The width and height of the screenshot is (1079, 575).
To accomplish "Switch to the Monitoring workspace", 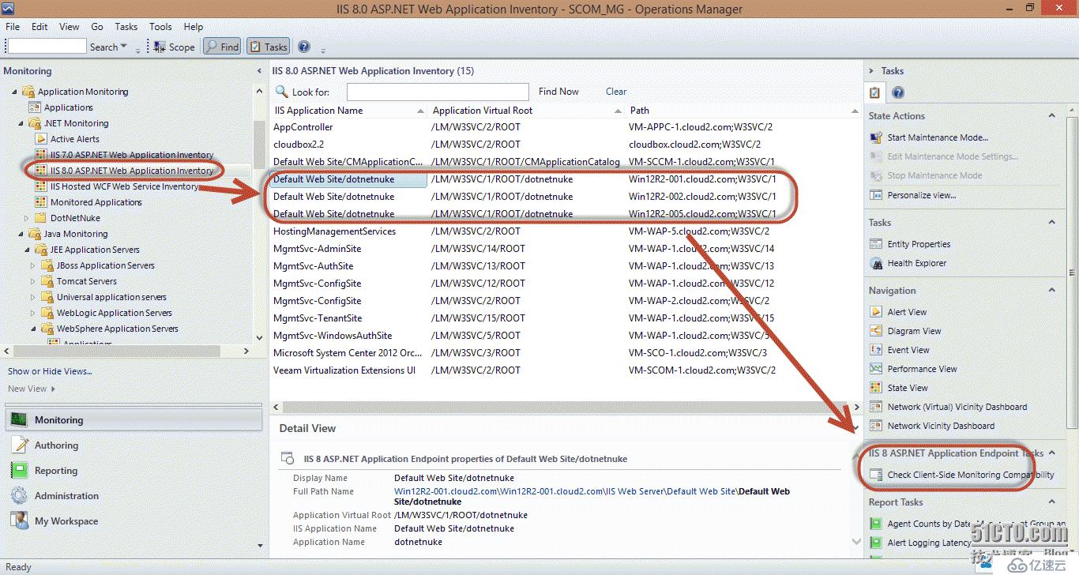I will 133,420.
